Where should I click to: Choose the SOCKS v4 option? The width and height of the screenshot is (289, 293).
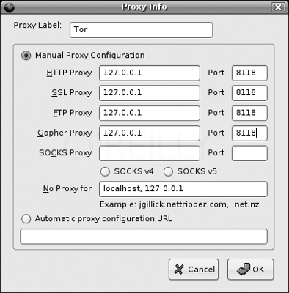[x=105, y=171]
